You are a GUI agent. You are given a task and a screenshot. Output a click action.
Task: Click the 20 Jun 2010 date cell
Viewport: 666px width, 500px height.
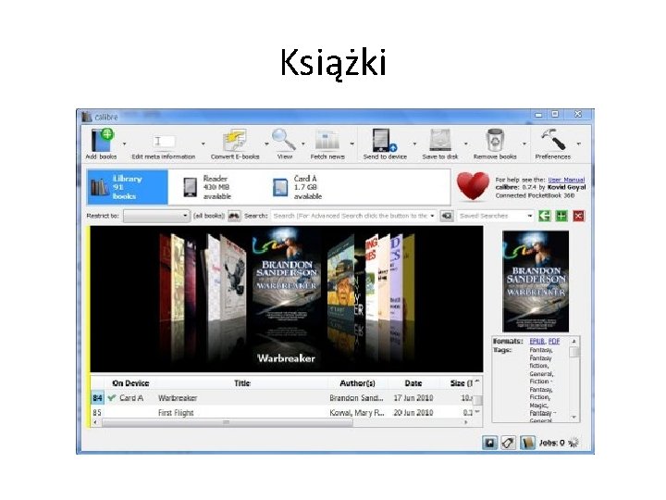pyautogui.click(x=413, y=413)
